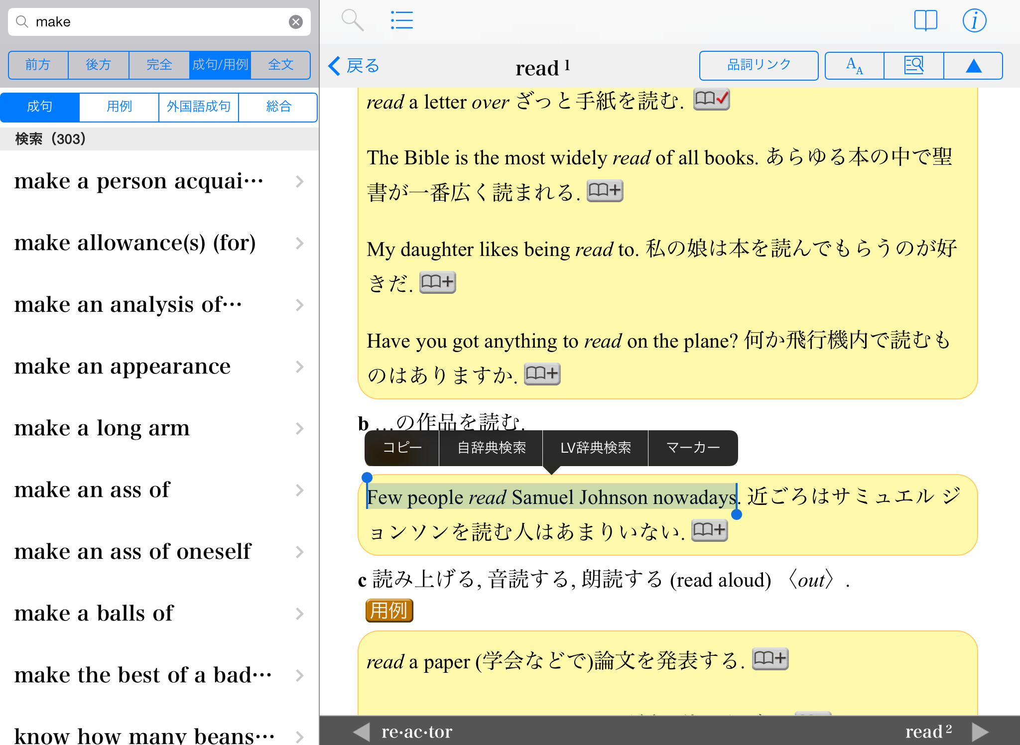Tap the scroll-to-top triangle icon
Image resolution: width=1020 pixels, height=745 pixels.
coord(973,65)
